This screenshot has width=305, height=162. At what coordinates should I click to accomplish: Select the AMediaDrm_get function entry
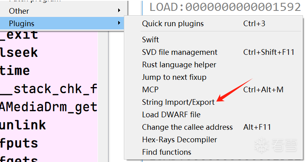tap(48, 107)
